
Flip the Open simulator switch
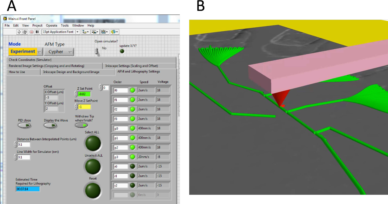tap(97, 51)
